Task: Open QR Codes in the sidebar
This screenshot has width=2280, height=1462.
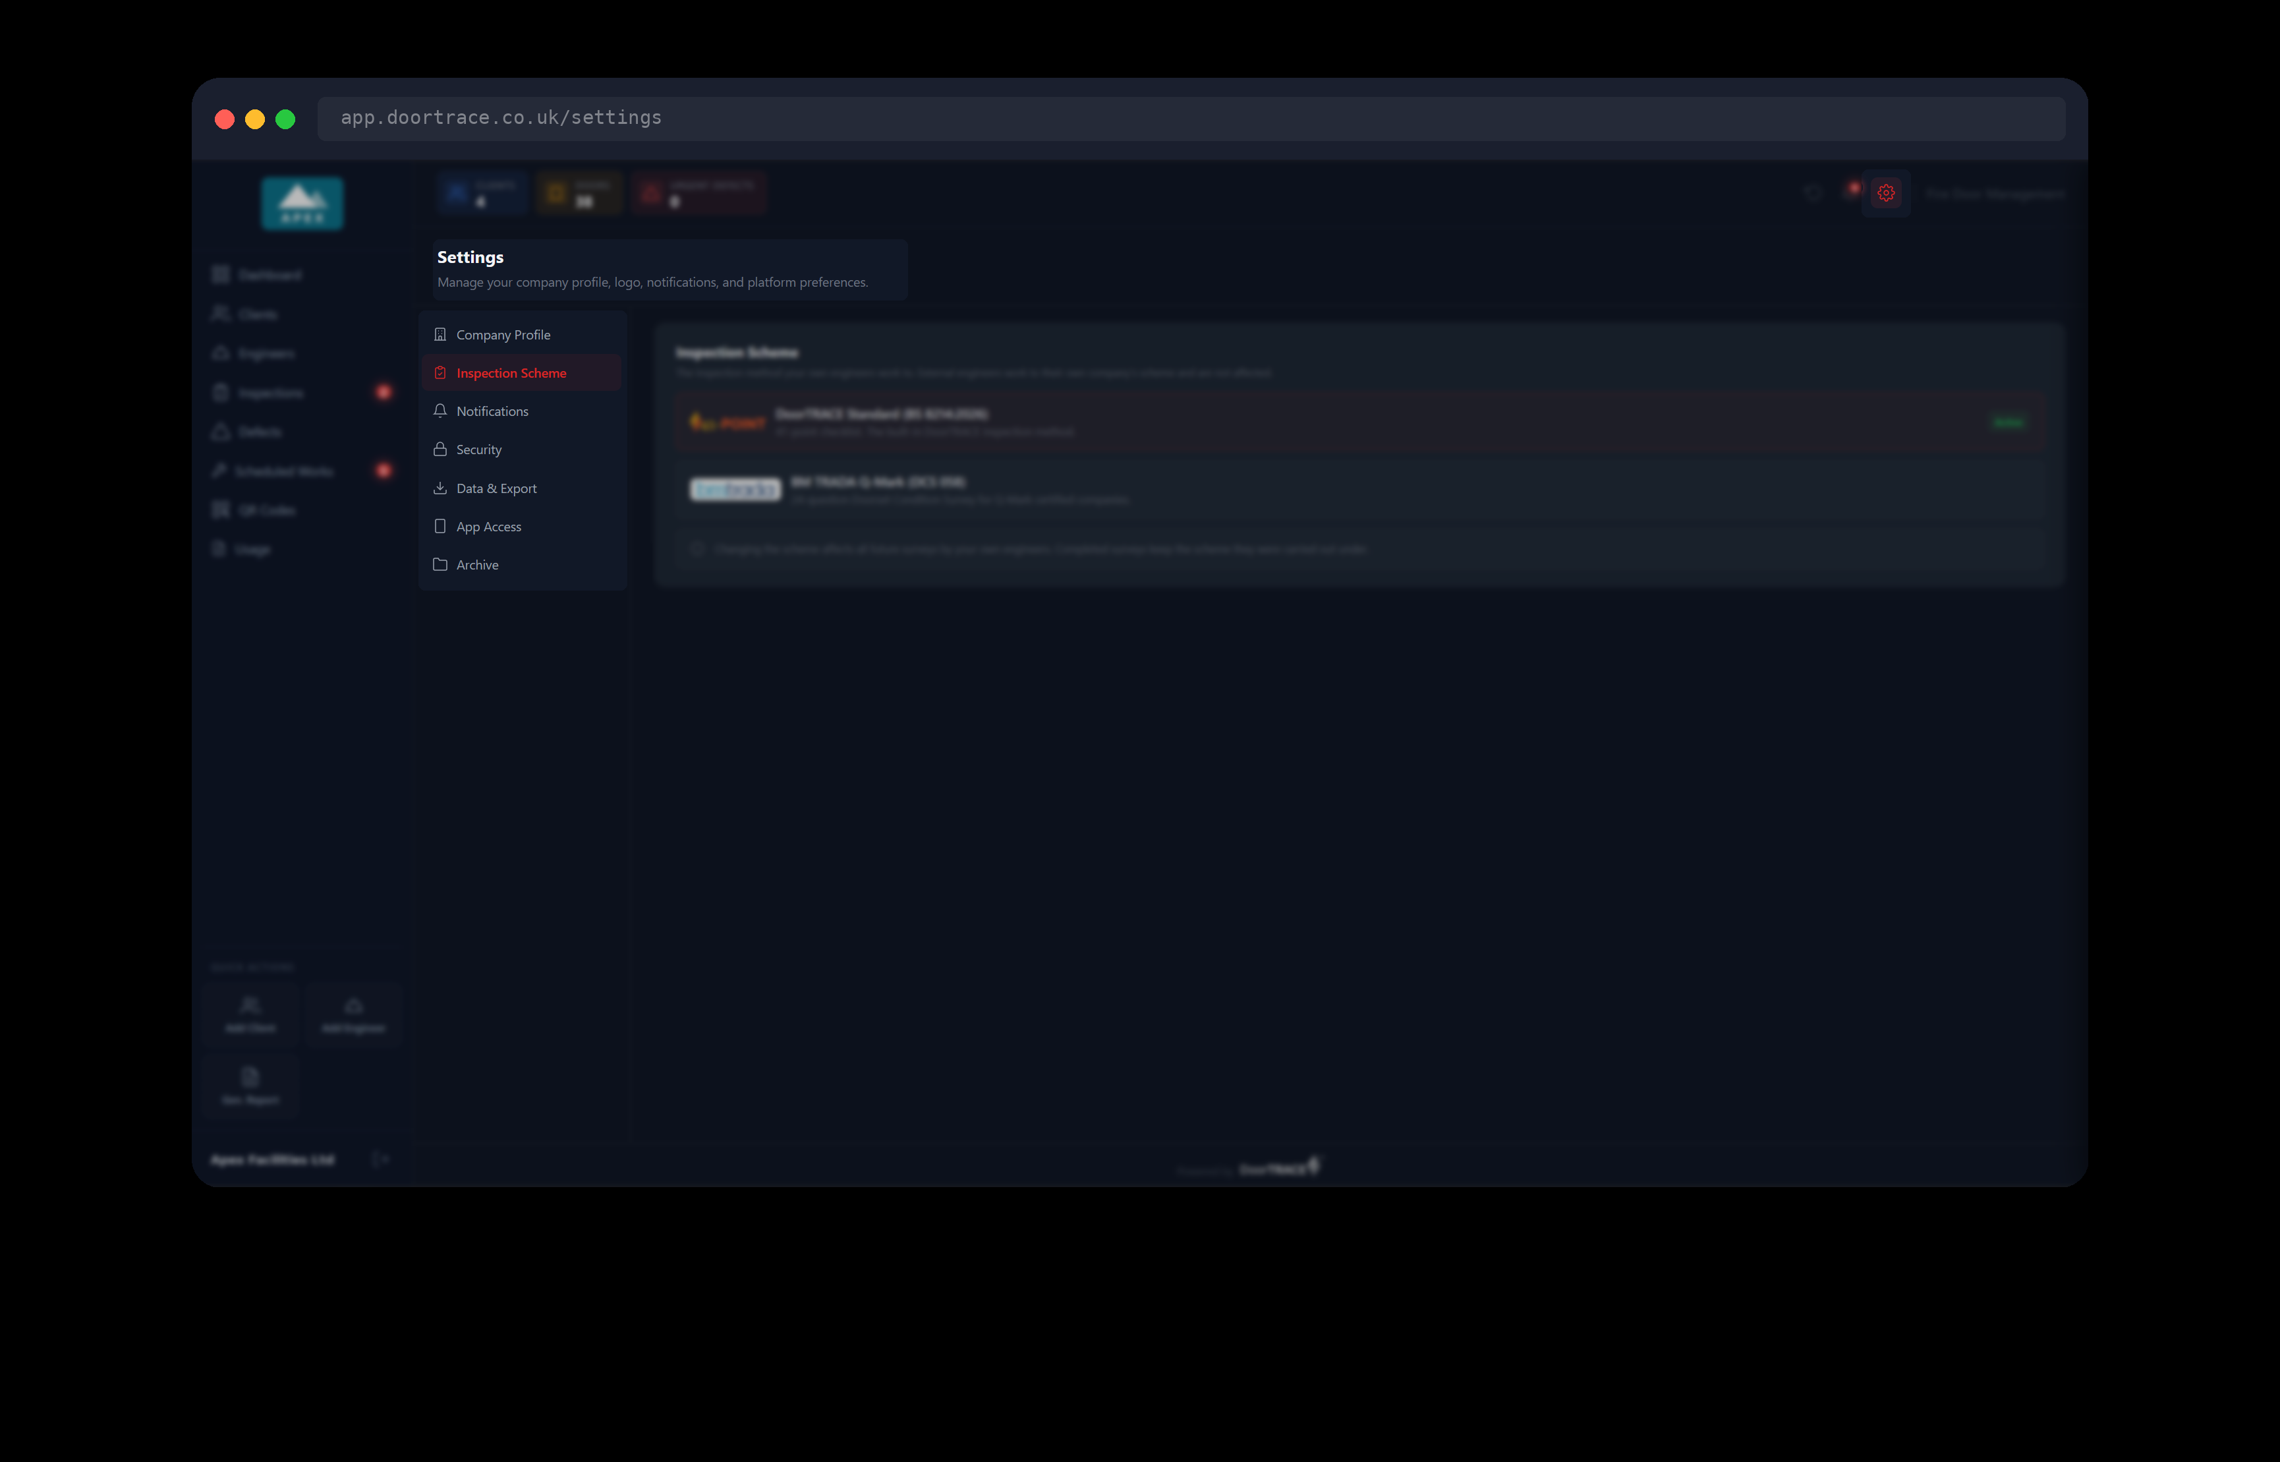Action: pyautogui.click(x=302, y=511)
